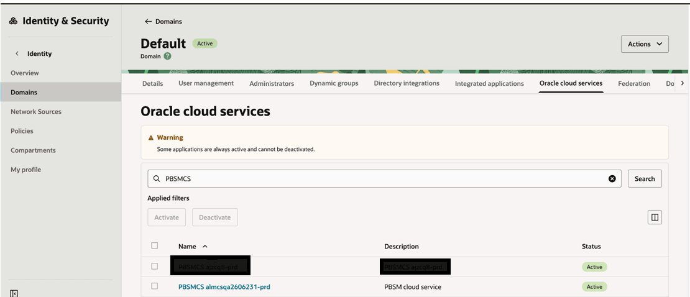Click the Identity & Security cloud icon

[14, 21]
